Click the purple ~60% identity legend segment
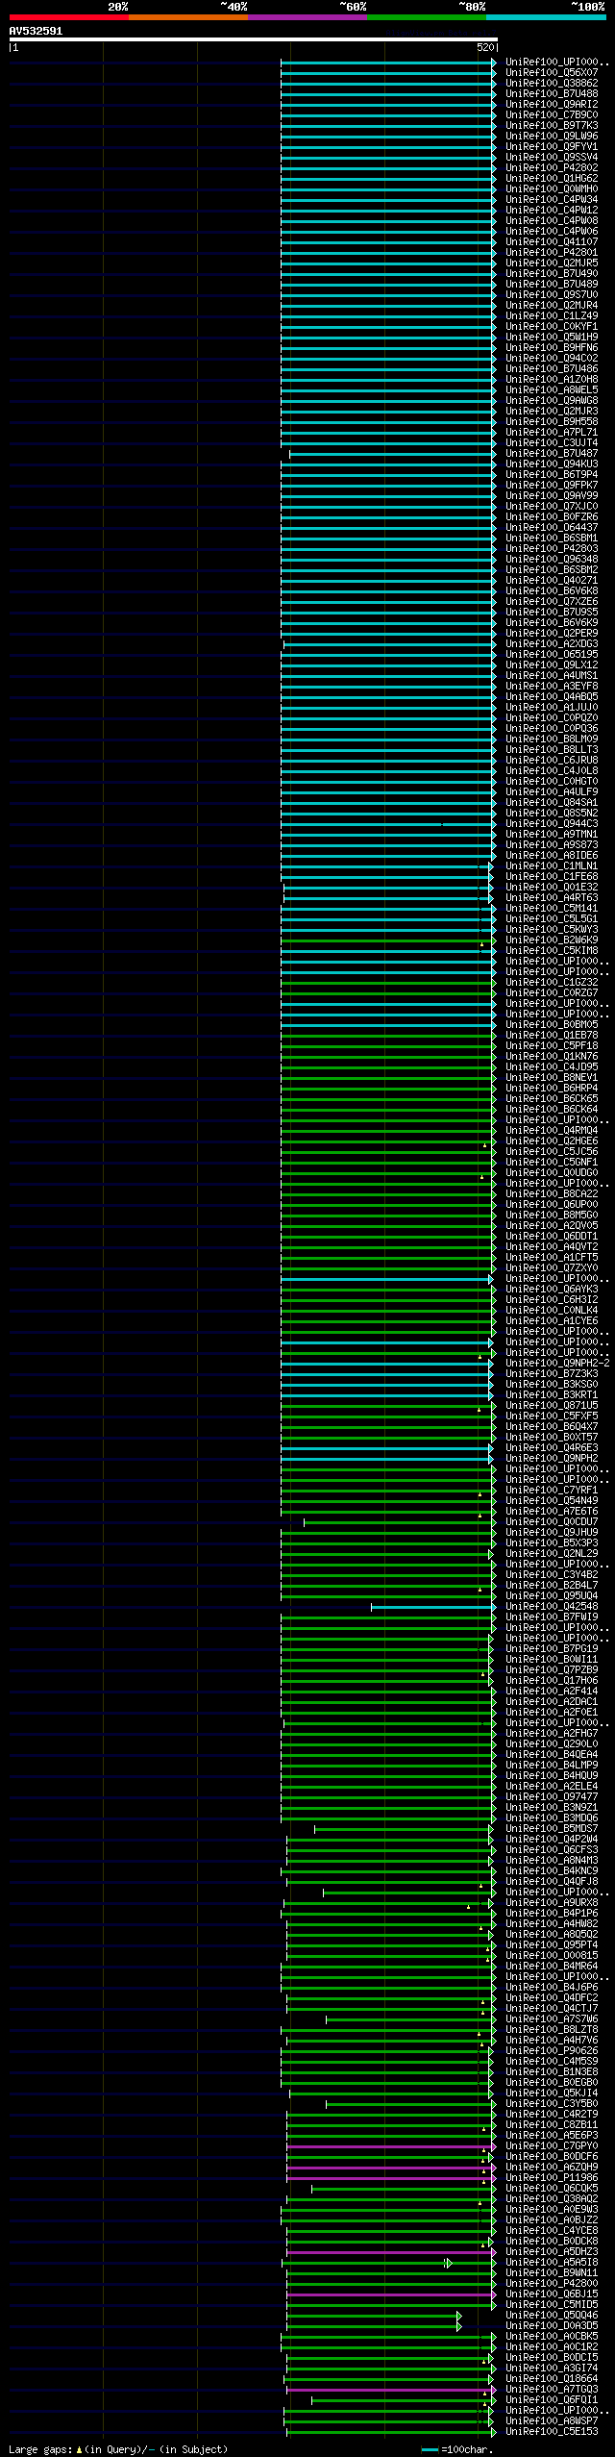615x2457 pixels. [x=307, y=17]
